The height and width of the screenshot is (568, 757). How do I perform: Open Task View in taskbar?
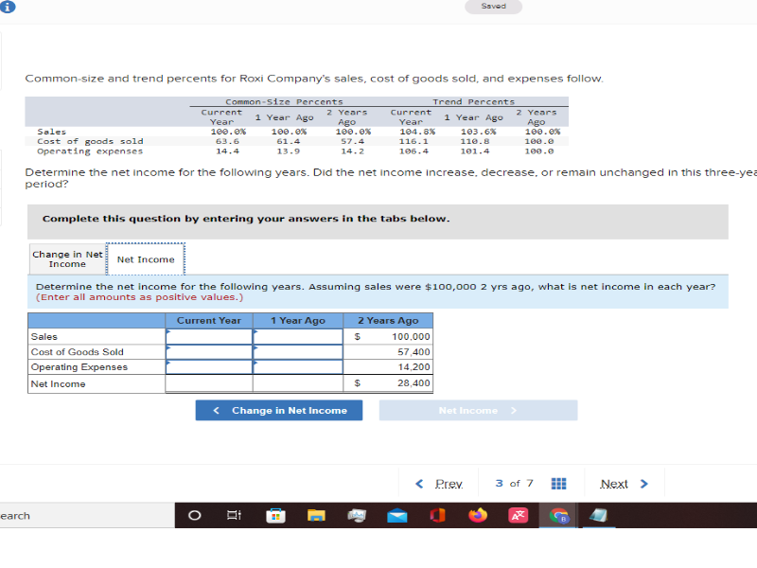tap(234, 515)
